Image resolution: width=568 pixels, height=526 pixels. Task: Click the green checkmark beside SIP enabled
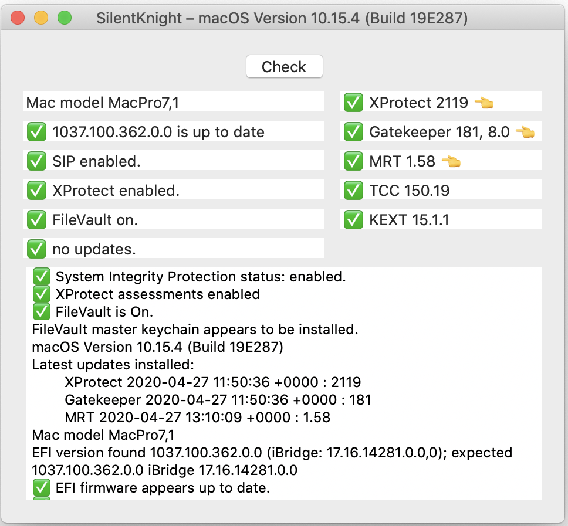point(36,161)
